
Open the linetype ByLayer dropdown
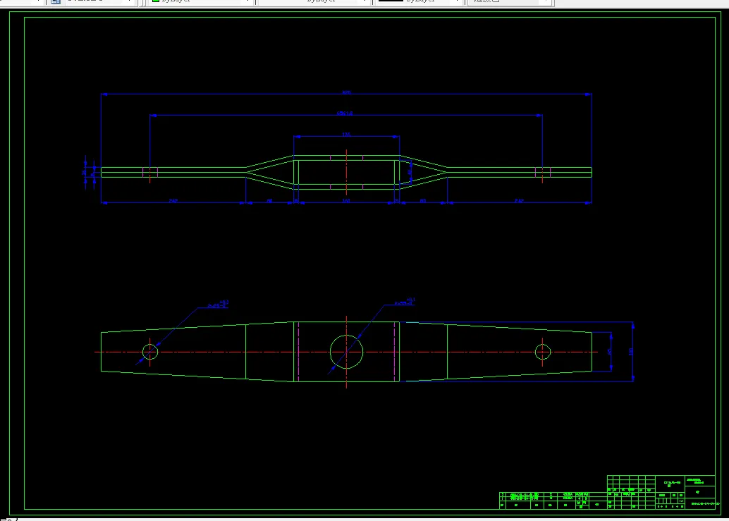click(x=314, y=1)
